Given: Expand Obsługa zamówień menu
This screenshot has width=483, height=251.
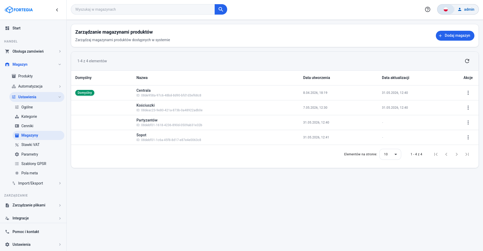Looking at the screenshot, I should pos(33,51).
